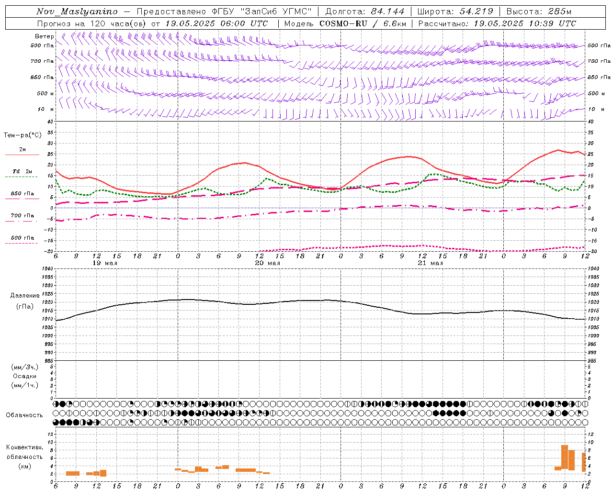The width and height of the screenshot is (613, 490).
Task: Click the Td 2м legend label
Action: click(x=23, y=171)
